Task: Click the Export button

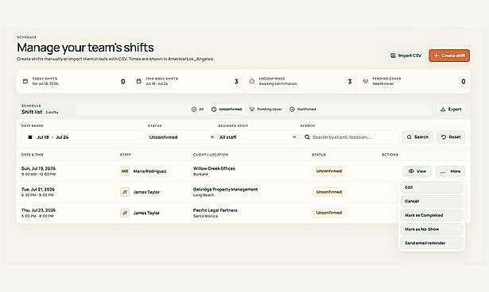Action: click(x=451, y=109)
